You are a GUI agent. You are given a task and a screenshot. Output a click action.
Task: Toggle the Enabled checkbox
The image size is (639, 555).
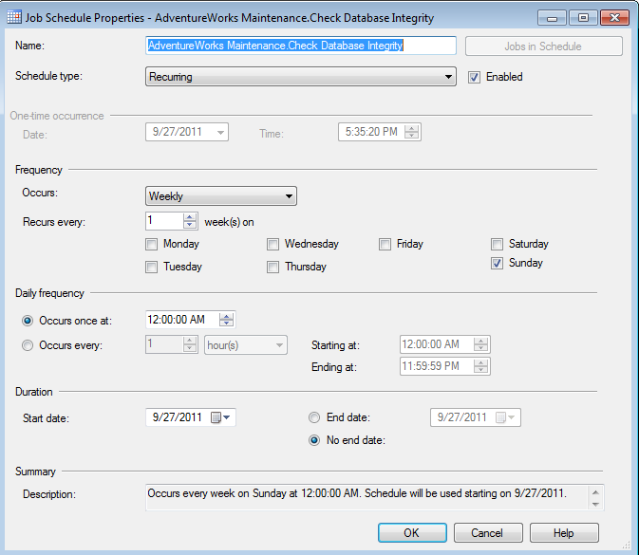[474, 77]
